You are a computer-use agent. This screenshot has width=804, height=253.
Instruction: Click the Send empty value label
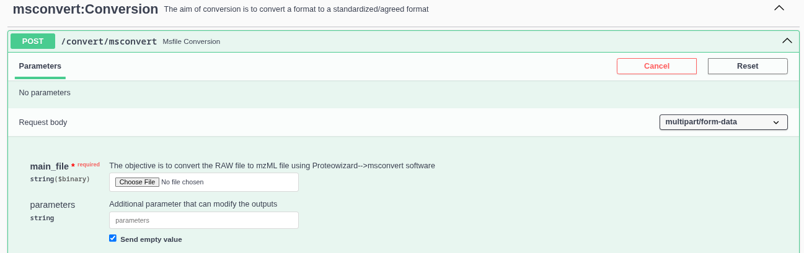(x=151, y=239)
